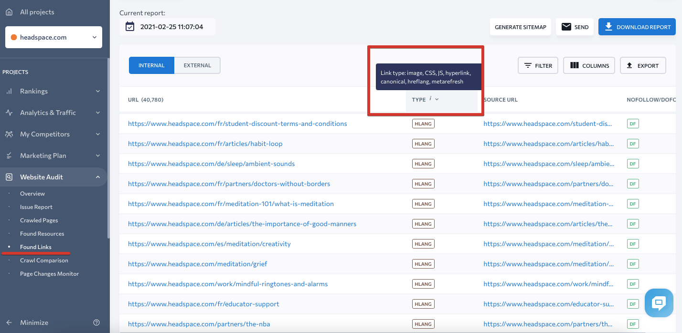Open the live chat widget
682x333 pixels.
click(x=659, y=303)
